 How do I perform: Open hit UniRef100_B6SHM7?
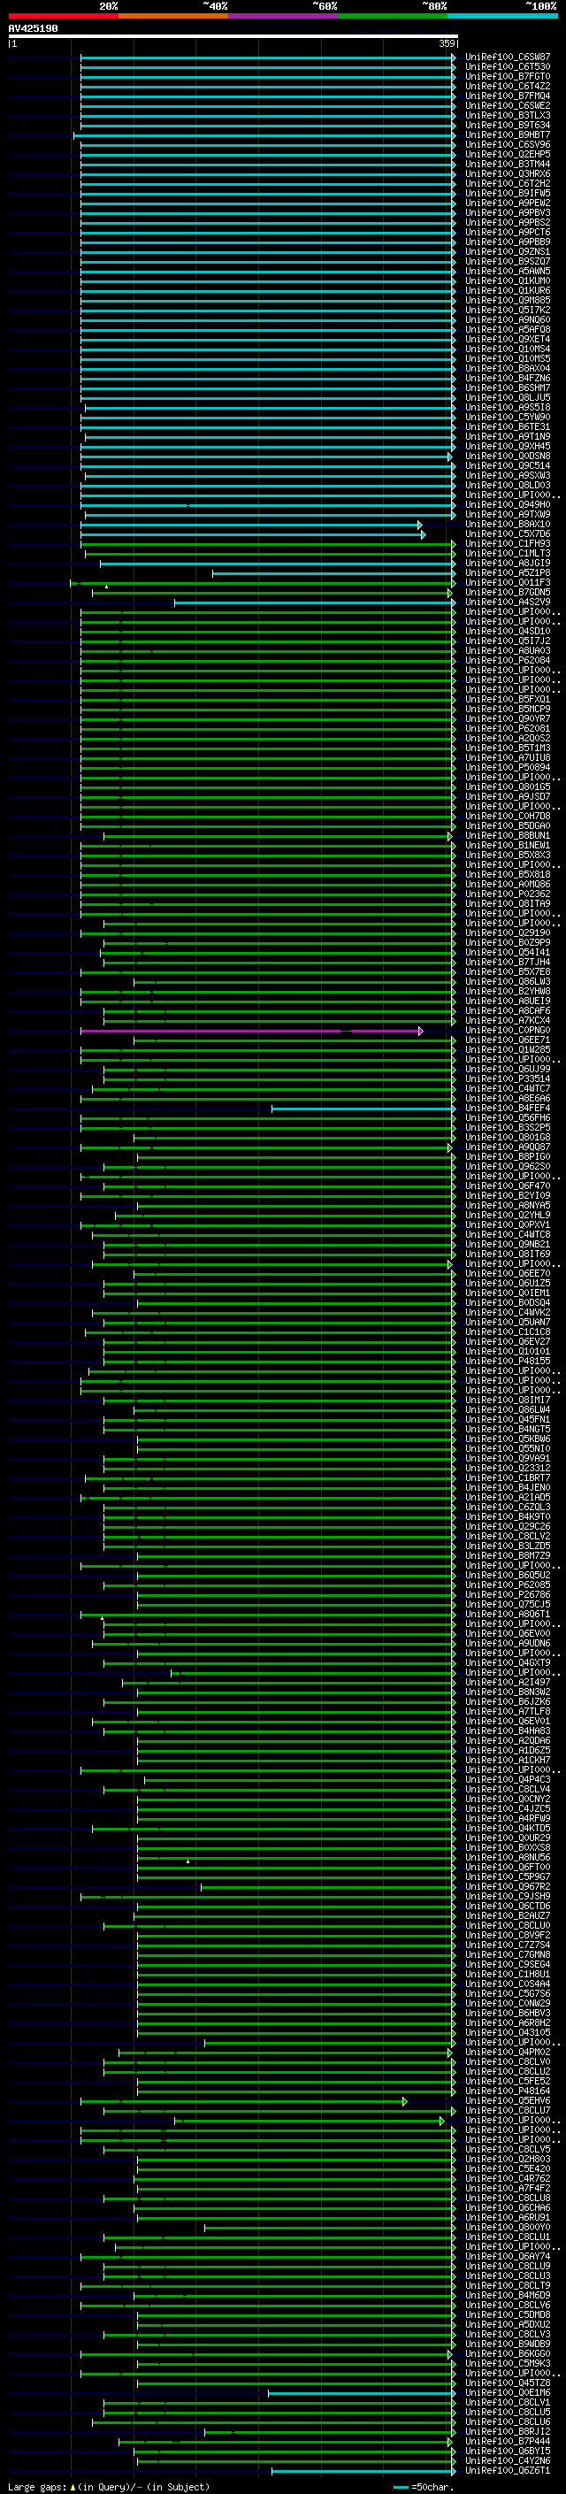pyautogui.click(x=507, y=388)
